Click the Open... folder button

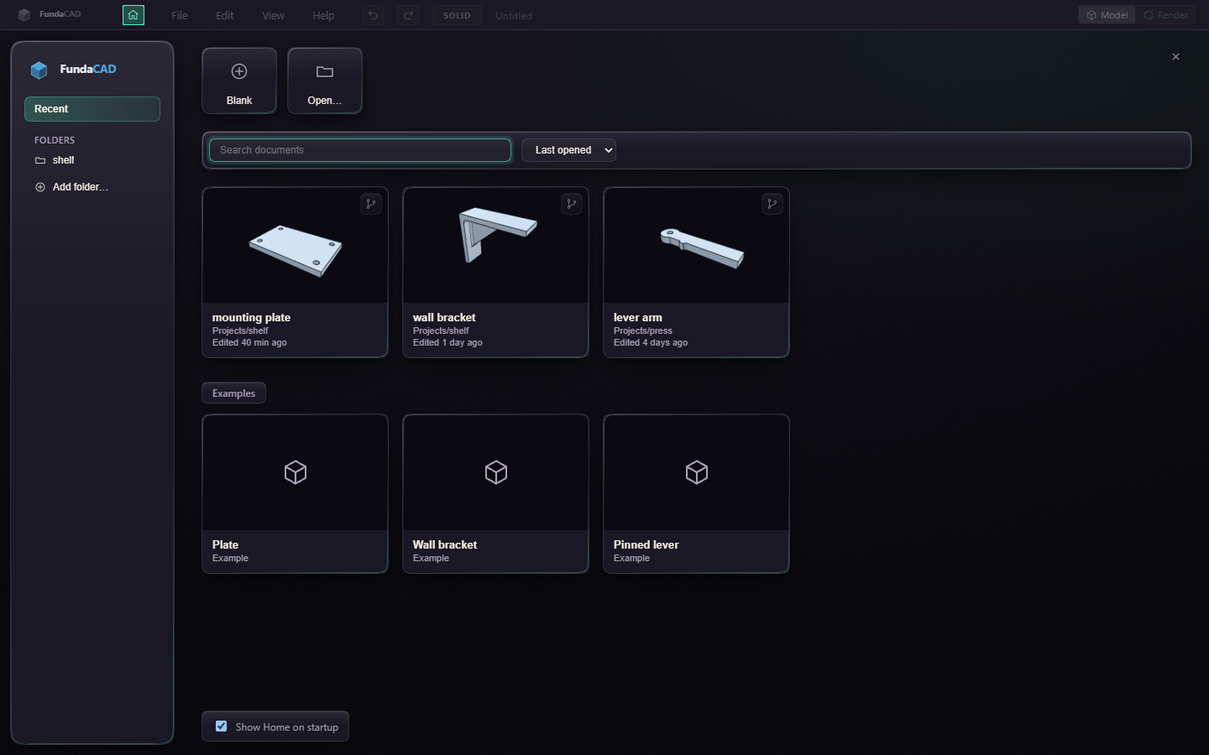point(325,81)
